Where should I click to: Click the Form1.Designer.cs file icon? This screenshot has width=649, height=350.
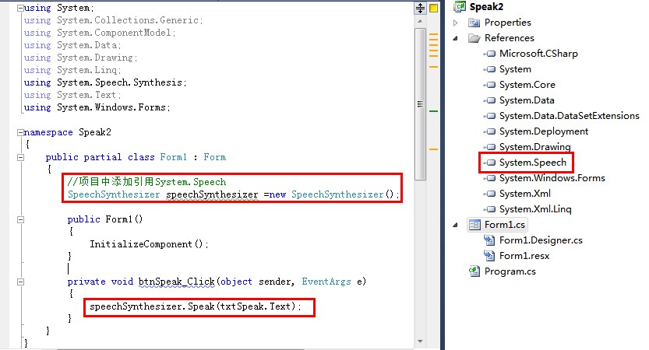(x=489, y=240)
